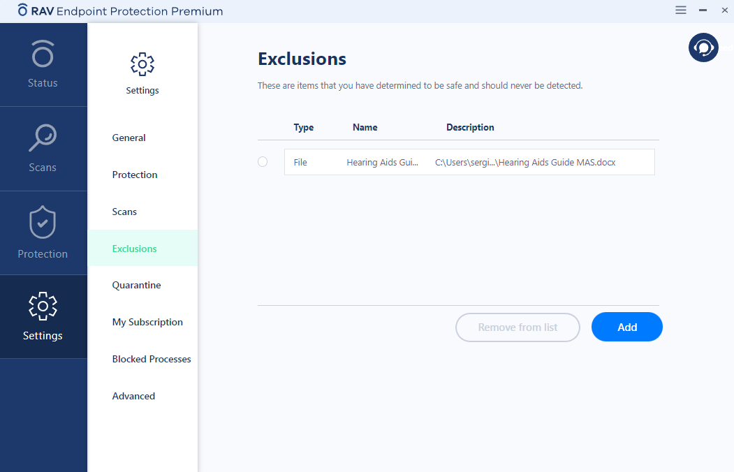The image size is (734, 472).
Task: Open the Protection shield icon
Action: pos(43,223)
